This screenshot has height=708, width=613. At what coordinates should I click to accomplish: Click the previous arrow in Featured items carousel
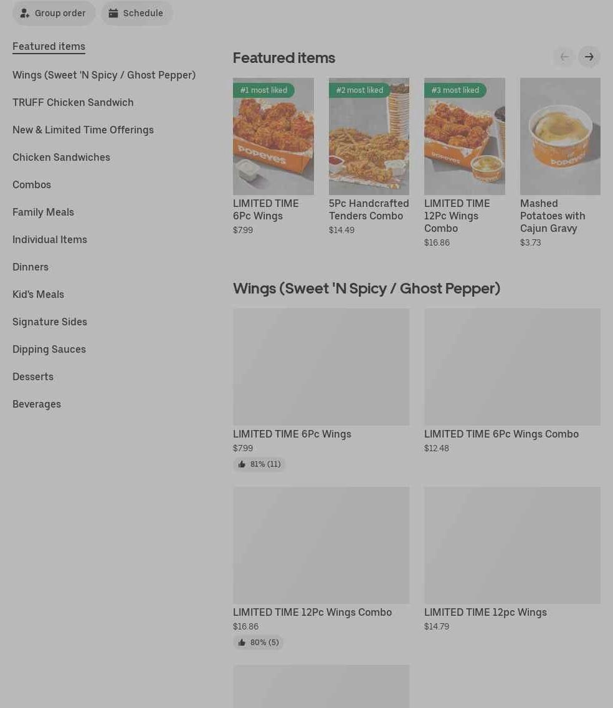[x=564, y=57]
